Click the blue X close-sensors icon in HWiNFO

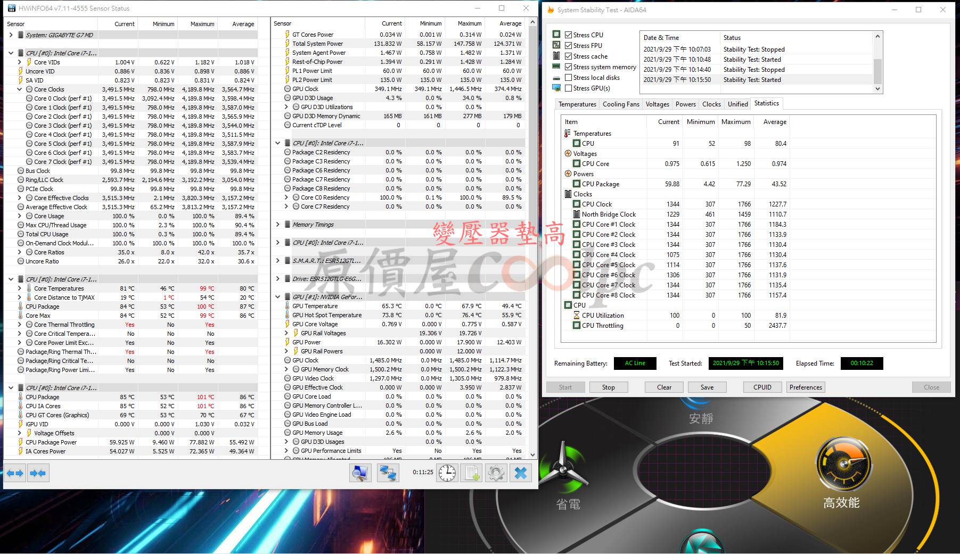point(521,473)
